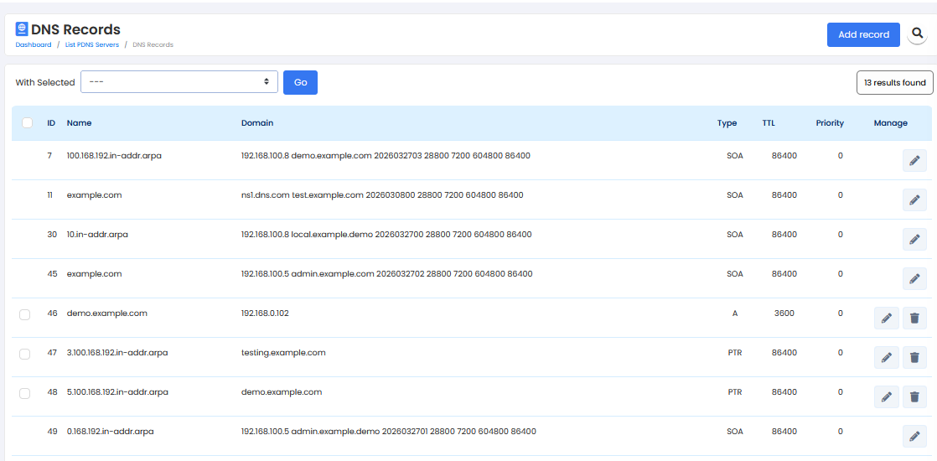Open the With Selected dropdown
The width and height of the screenshot is (937, 461).
click(179, 82)
